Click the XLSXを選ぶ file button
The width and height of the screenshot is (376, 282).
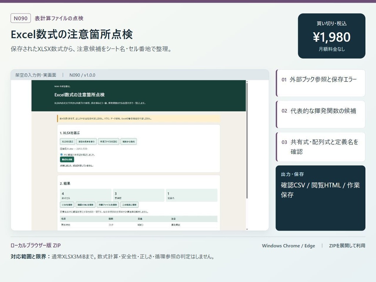click(68, 141)
